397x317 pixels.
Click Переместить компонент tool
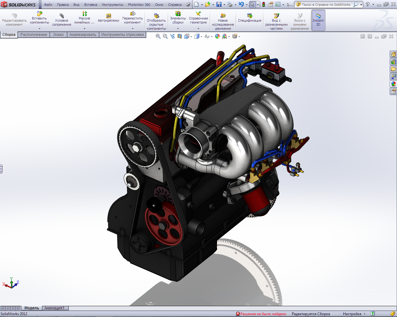pos(132,18)
